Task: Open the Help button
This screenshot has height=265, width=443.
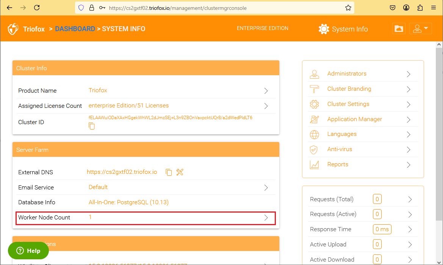Action: tap(28, 251)
